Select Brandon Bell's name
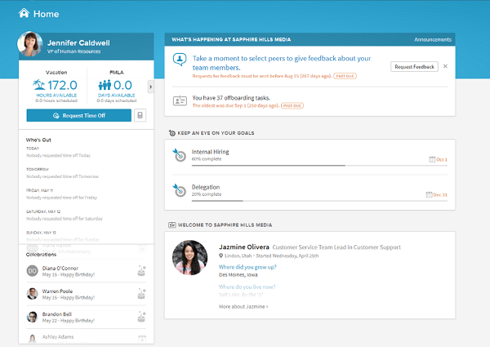The image size is (490, 347). click(57, 314)
